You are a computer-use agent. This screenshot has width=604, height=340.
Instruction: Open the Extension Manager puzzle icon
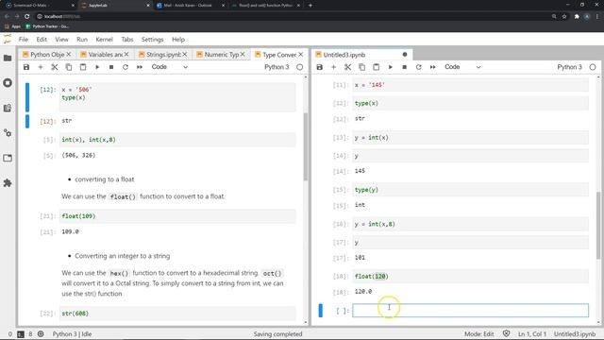(8, 182)
